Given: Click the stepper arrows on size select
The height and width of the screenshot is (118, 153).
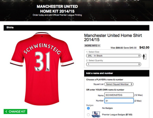Looking at the screenshot, I should point(139,56).
